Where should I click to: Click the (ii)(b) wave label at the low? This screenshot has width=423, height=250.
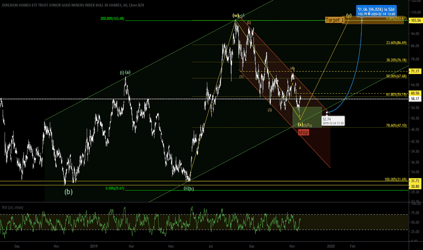click(x=188, y=188)
